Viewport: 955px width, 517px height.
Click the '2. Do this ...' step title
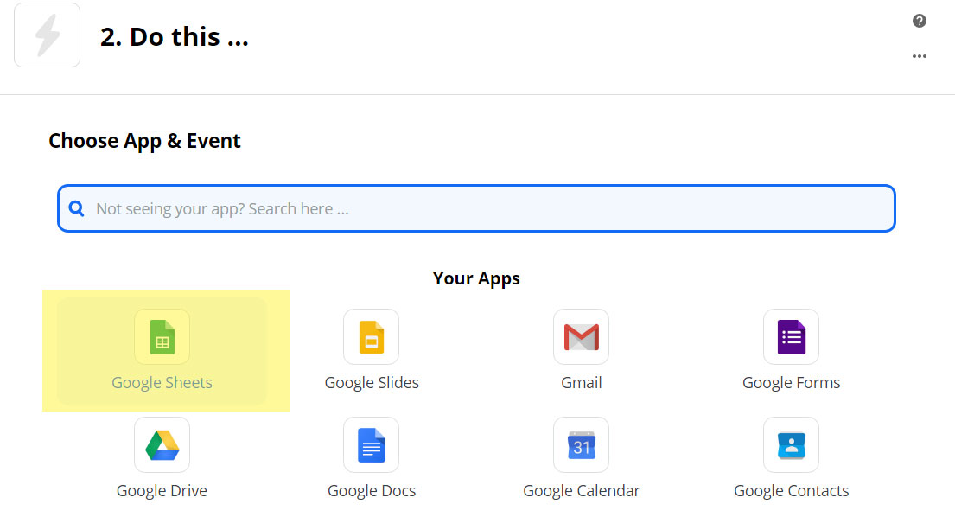[175, 37]
